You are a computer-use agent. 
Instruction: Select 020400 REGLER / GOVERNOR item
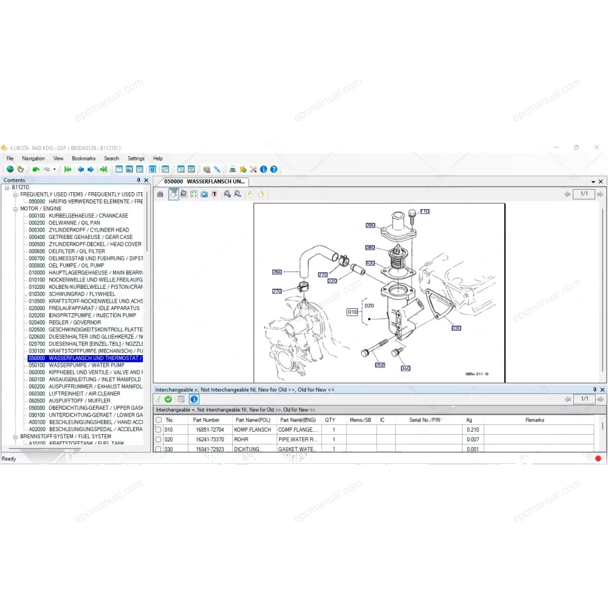tap(65, 323)
